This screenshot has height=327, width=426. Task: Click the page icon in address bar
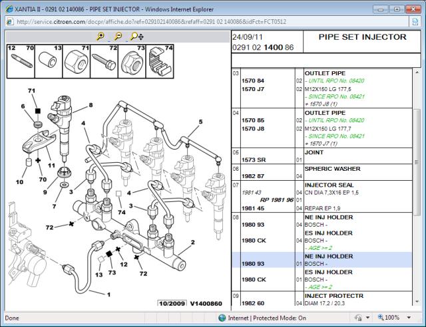tap(9, 22)
